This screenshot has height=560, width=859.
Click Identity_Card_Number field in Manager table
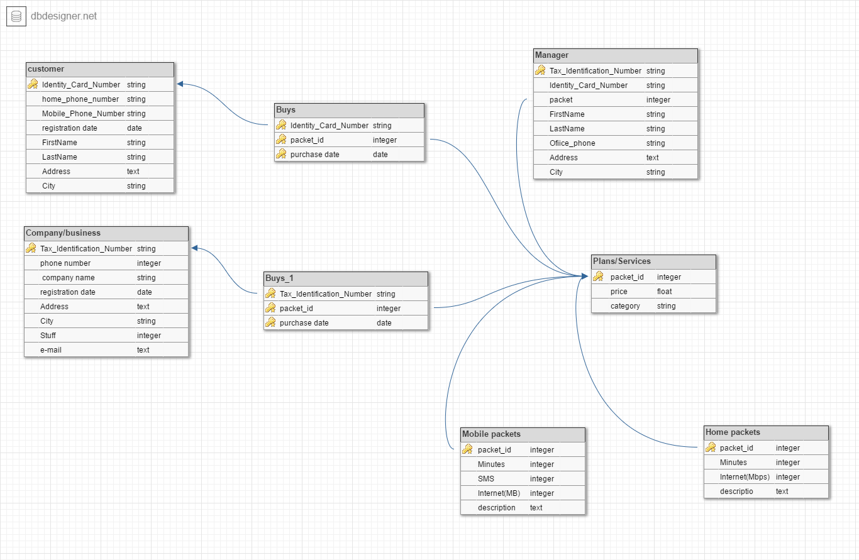pos(616,85)
